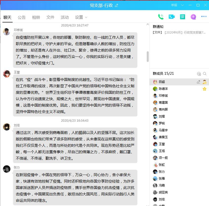Open the 2020年6月 file notice link
Viewport: 209px width, 206px height.
click(179, 32)
